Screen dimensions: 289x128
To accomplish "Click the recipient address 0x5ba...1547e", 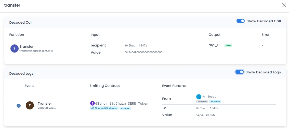I will pyautogui.click(x=136, y=45).
